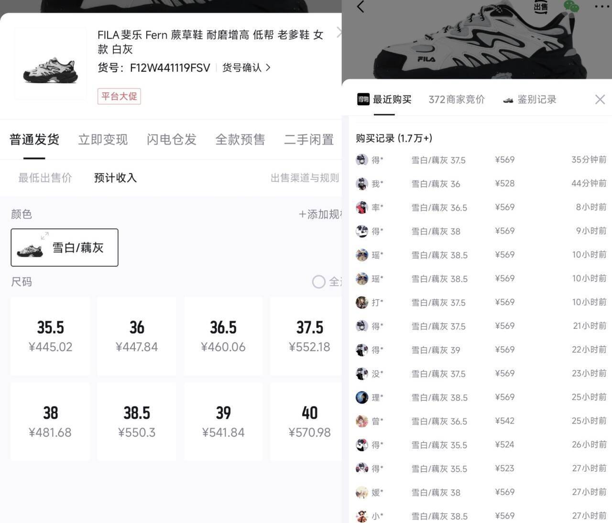Click the ¥524 price in records
This screenshot has height=523, width=612.
505,445
